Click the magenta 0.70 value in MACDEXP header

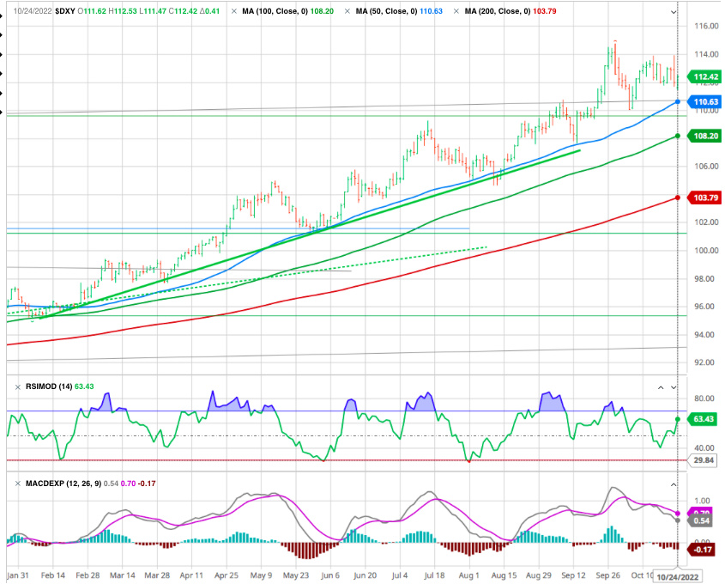click(128, 484)
